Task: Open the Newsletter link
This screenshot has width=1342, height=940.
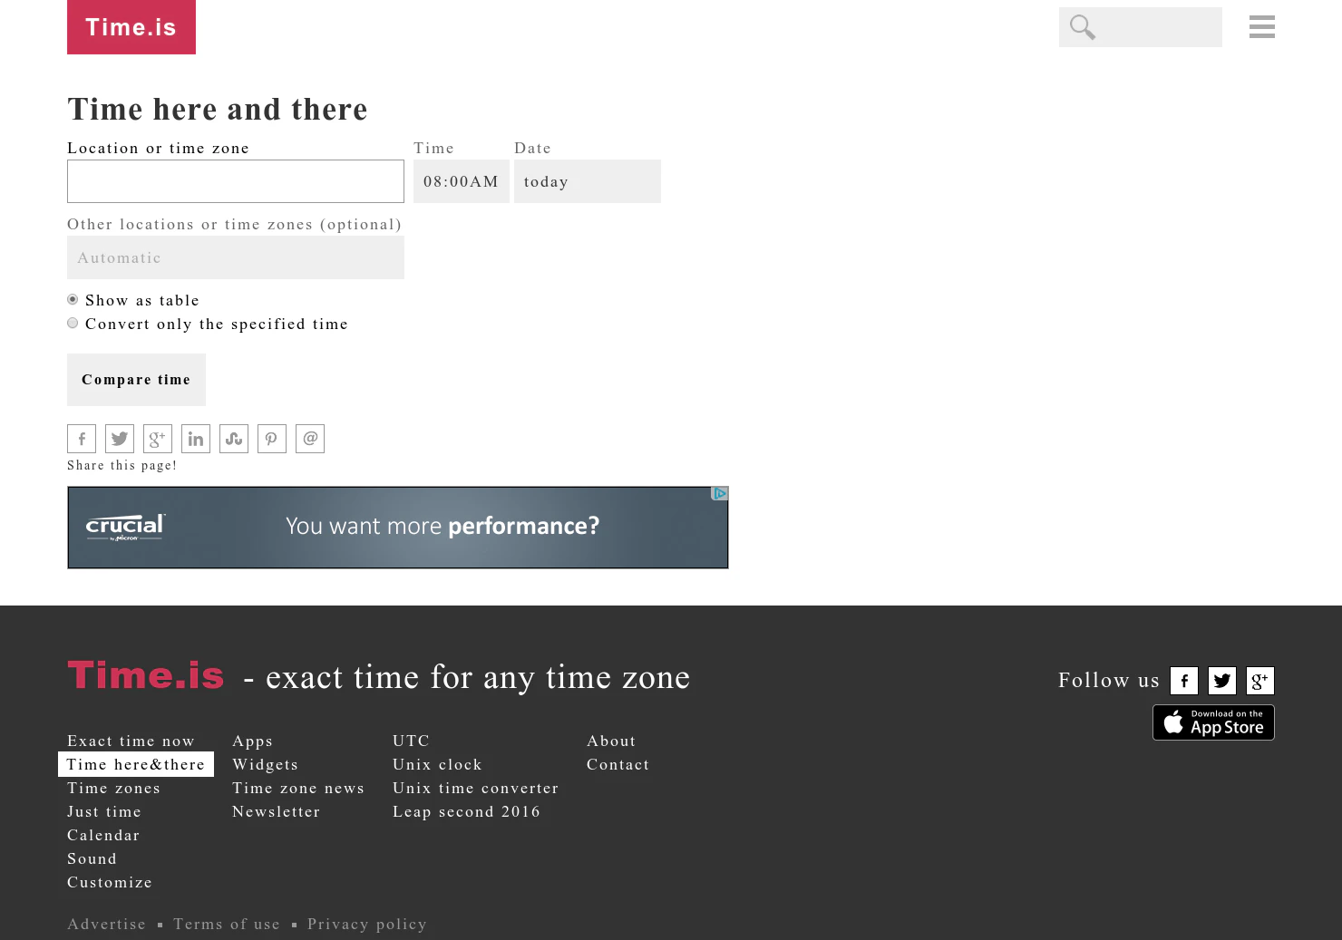Action: click(277, 811)
